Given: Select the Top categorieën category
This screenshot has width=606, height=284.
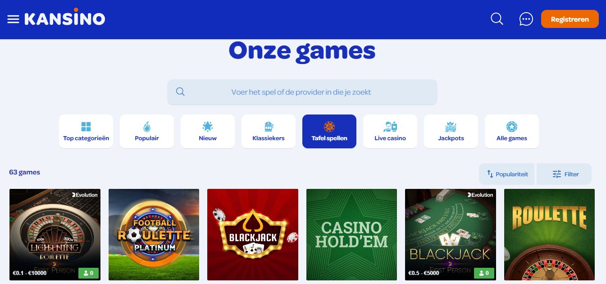Looking at the screenshot, I should click(x=86, y=131).
